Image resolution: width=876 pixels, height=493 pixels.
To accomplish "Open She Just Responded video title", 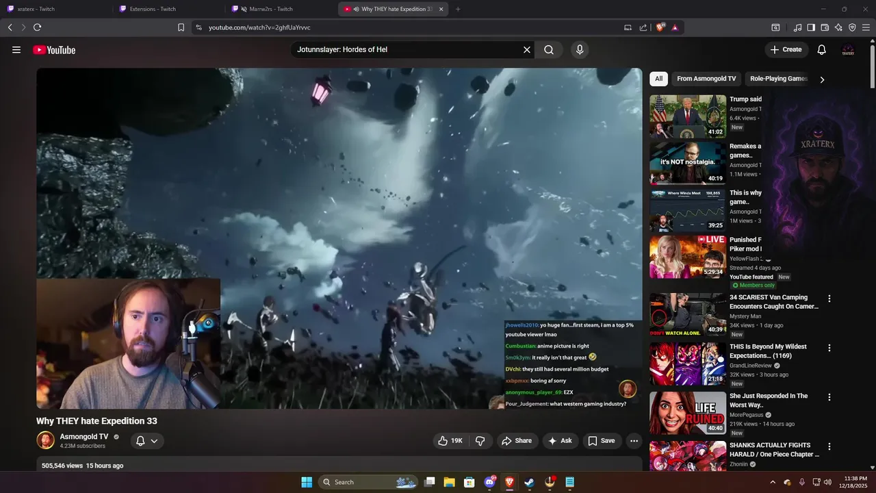I will point(769,401).
